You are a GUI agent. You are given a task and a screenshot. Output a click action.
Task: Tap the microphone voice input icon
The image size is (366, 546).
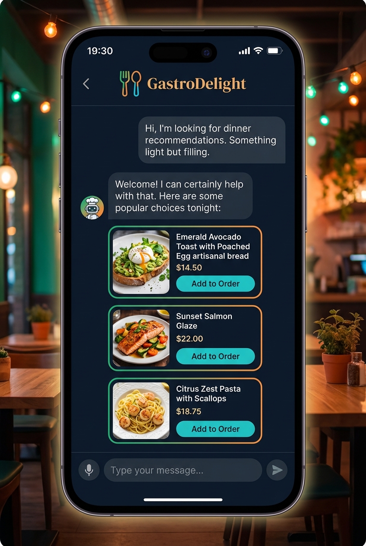tap(89, 470)
